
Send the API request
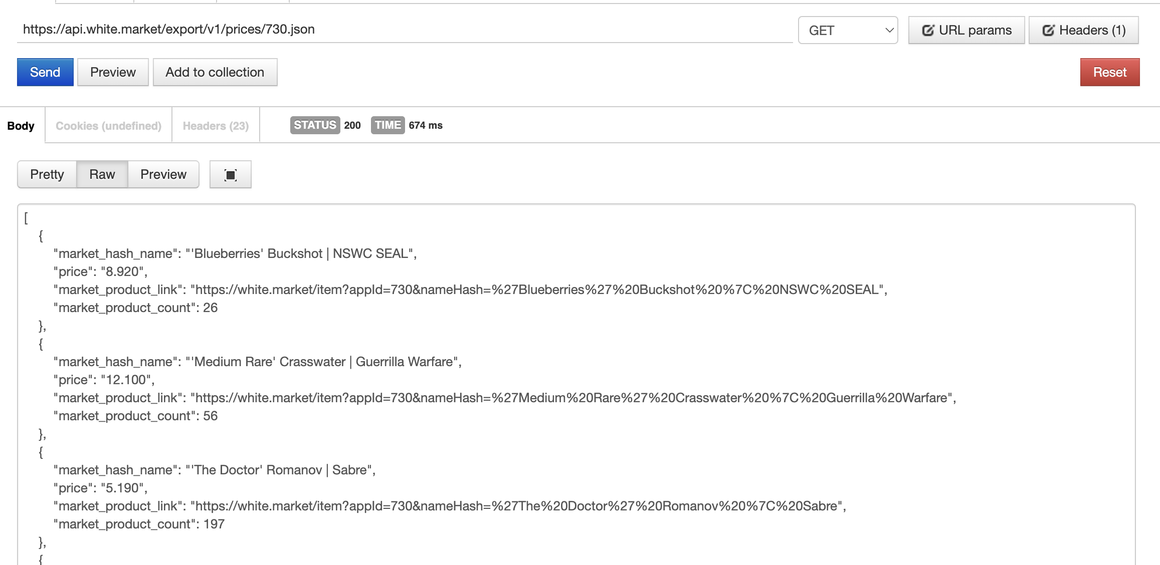[x=45, y=72]
